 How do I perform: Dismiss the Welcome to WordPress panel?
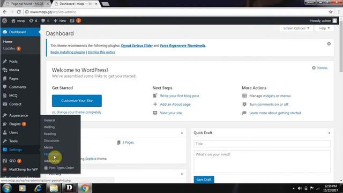(x=320, y=68)
